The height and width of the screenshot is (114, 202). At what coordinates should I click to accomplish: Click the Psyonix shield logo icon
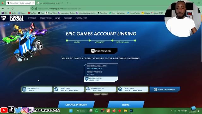coord(3,18)
